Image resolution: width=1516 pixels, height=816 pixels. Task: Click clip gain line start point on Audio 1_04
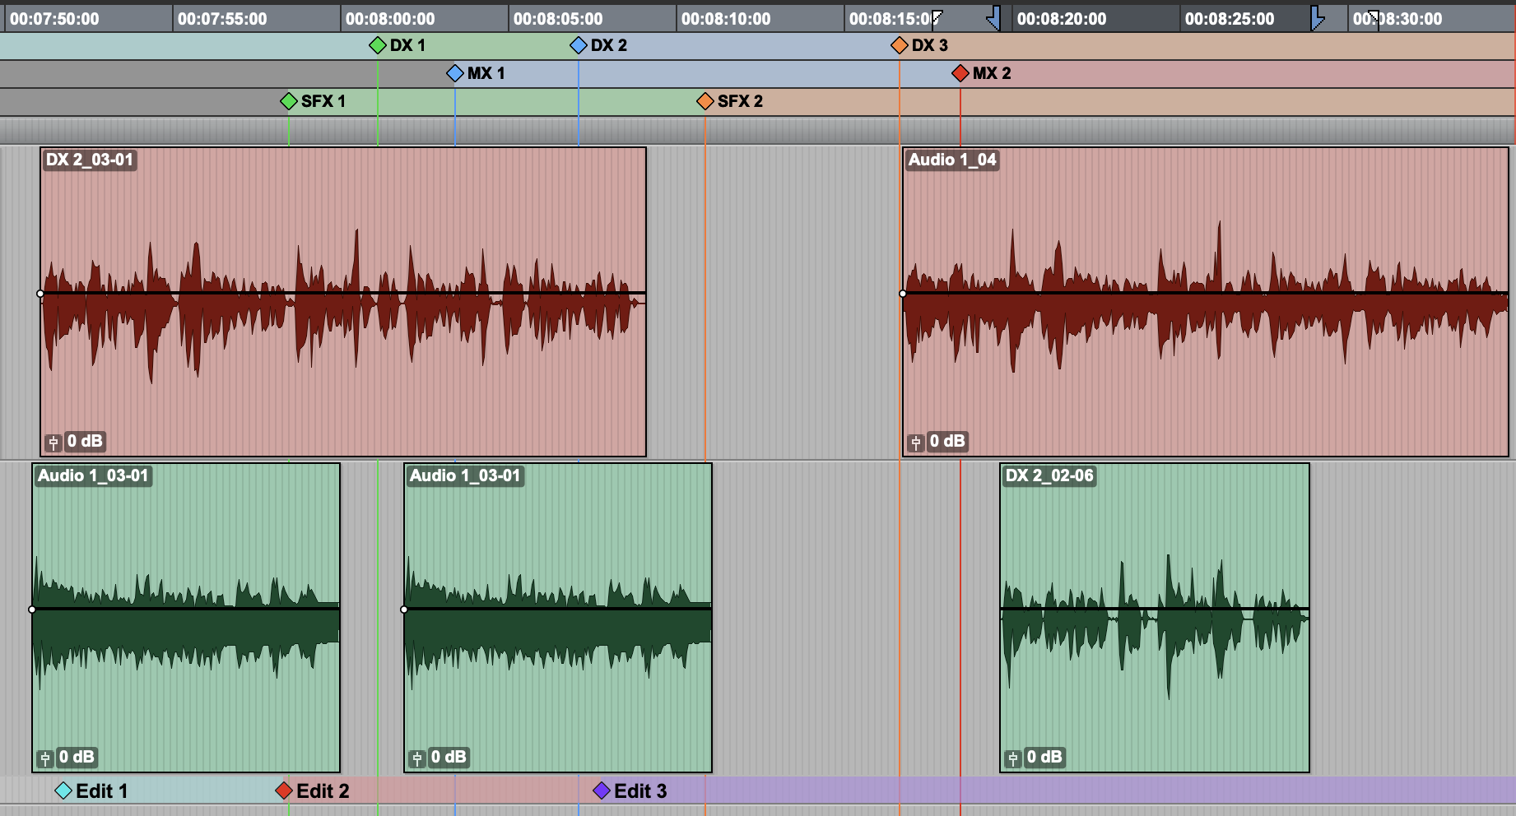(903, 294)
